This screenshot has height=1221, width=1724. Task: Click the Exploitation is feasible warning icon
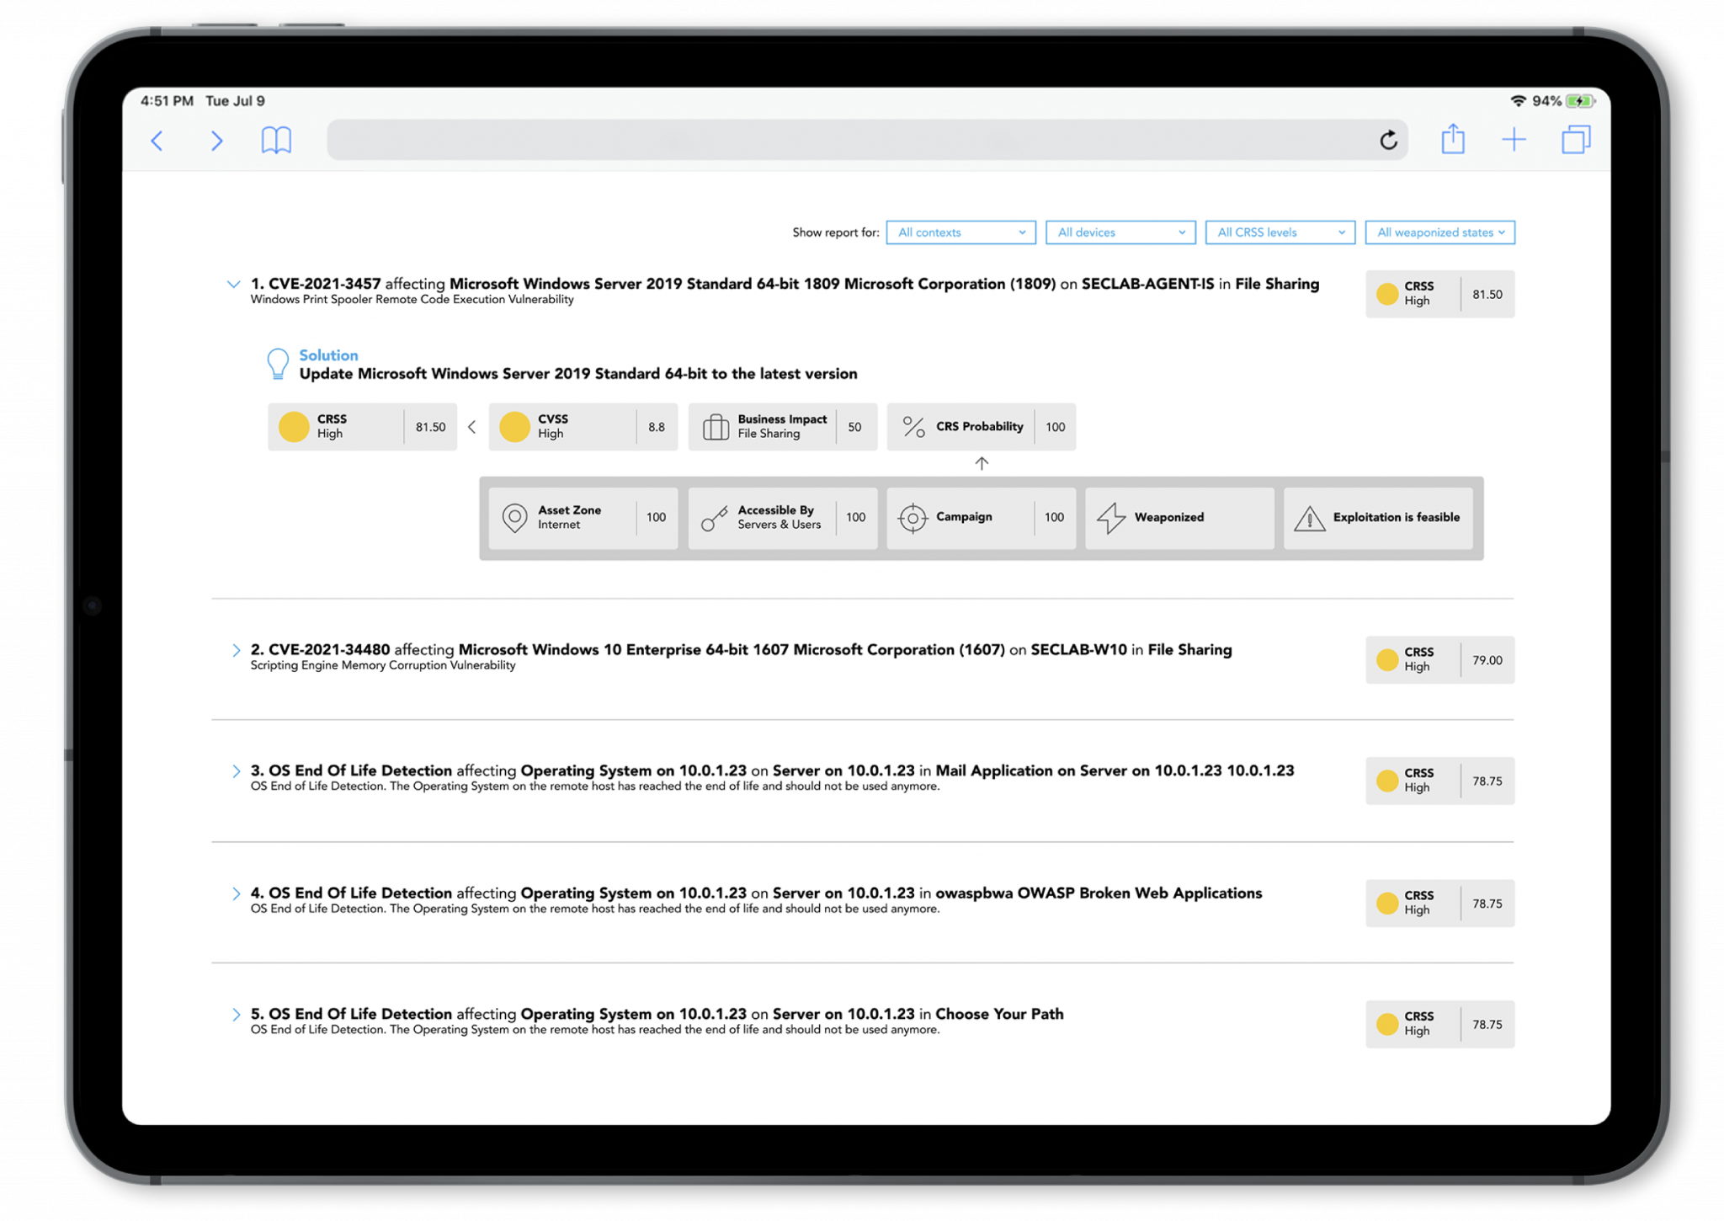pyautogui.click(x=1309, y=518)
